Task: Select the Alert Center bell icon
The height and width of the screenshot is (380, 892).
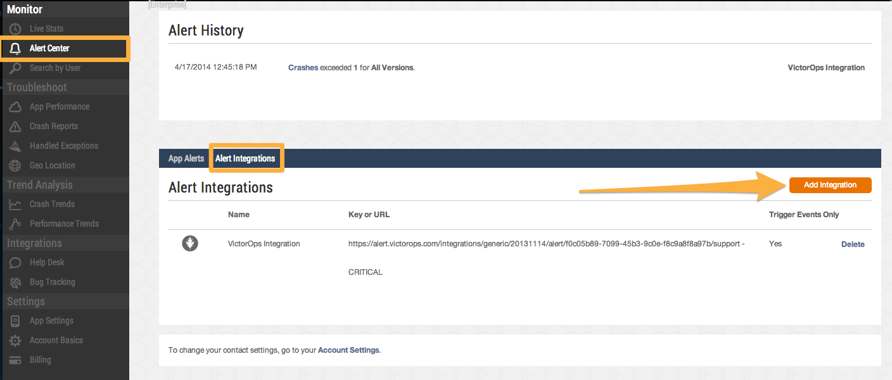Action: (15, 47)
